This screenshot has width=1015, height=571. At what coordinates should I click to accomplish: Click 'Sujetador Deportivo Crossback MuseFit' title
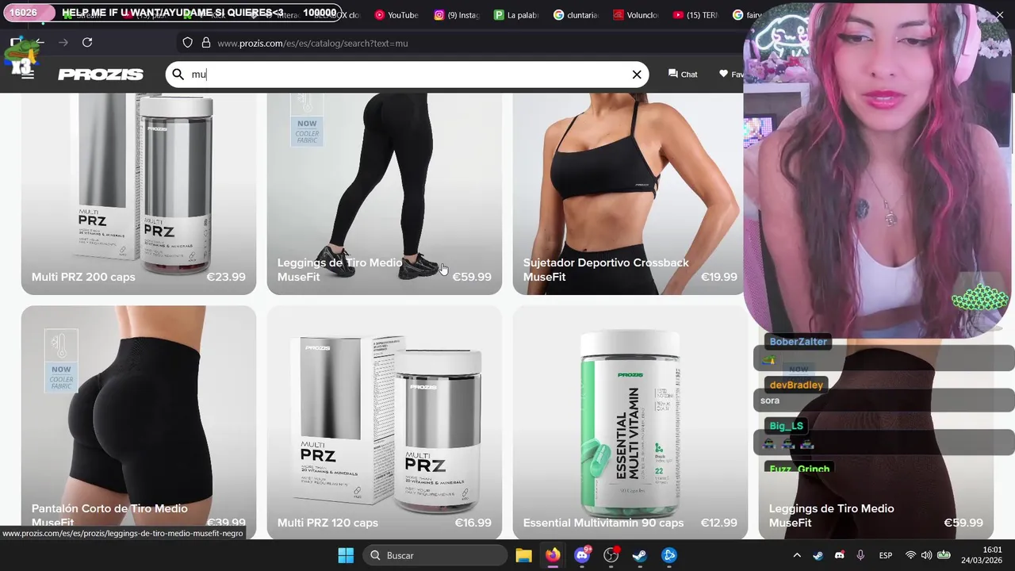coord(606,270)
